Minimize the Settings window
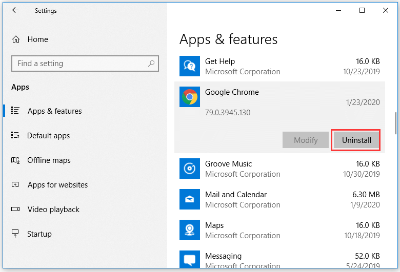The height and width of the screenshot is (272, 400). [338, 10]
